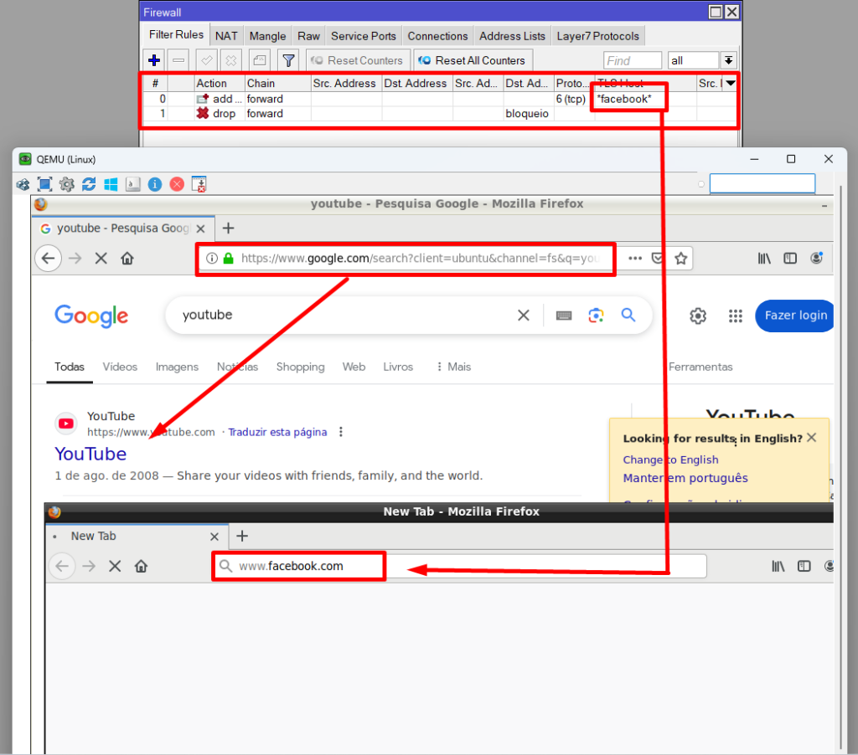Open the Raw tab
This screenshot has width=858, height=755.
308,36
